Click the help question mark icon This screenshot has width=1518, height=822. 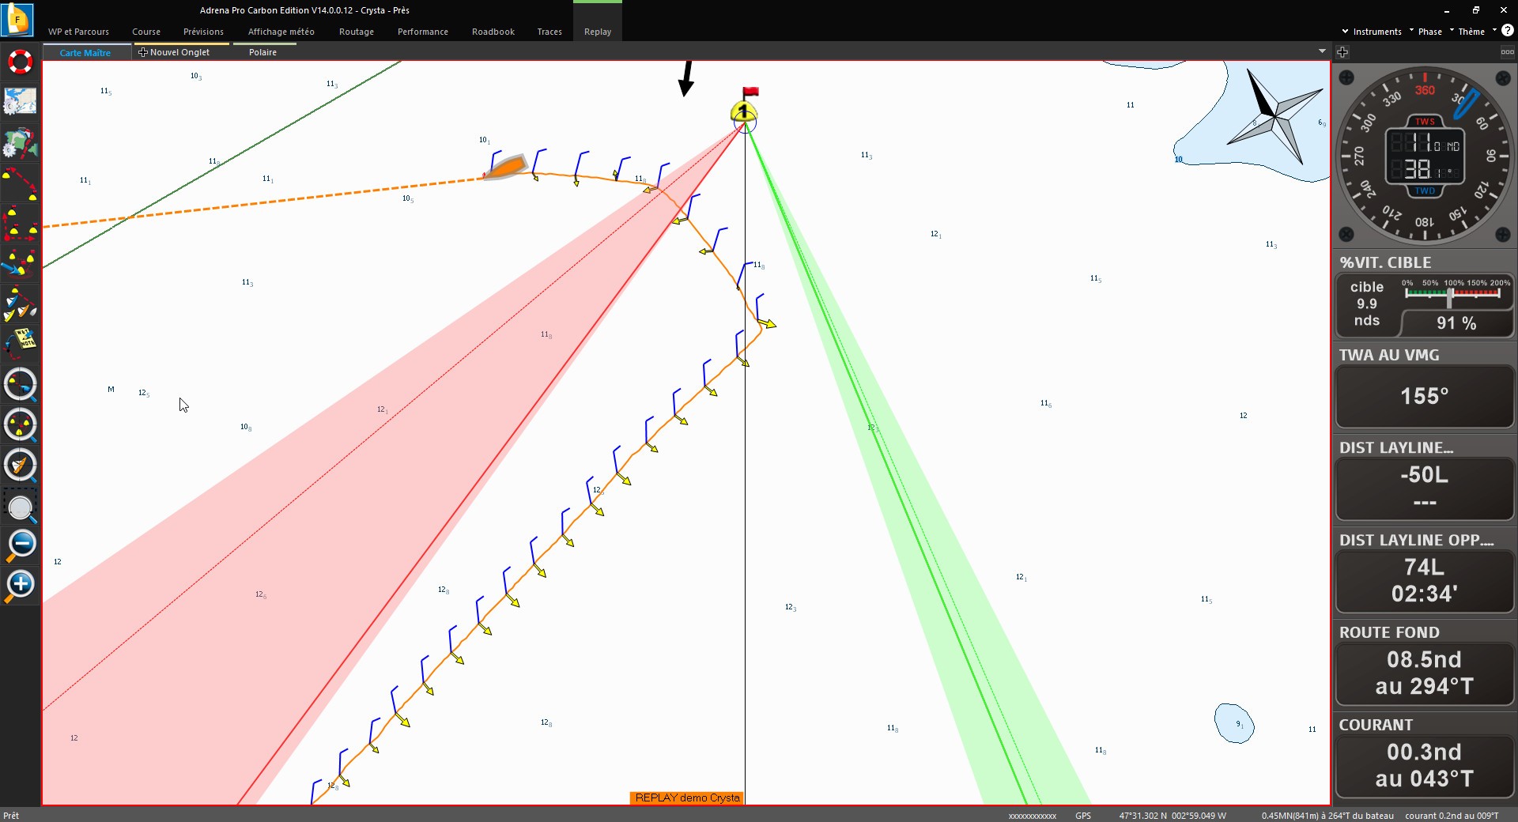tap(1508, 31)
